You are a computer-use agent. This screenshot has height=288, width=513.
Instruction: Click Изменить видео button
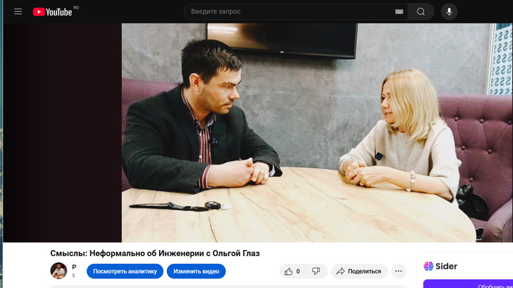(x=196, y=271)
